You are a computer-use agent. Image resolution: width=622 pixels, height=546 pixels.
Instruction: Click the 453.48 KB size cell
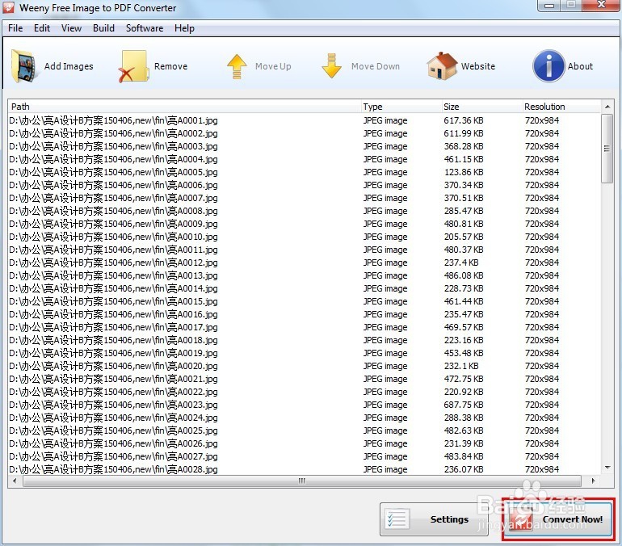(x=464, y=353)
